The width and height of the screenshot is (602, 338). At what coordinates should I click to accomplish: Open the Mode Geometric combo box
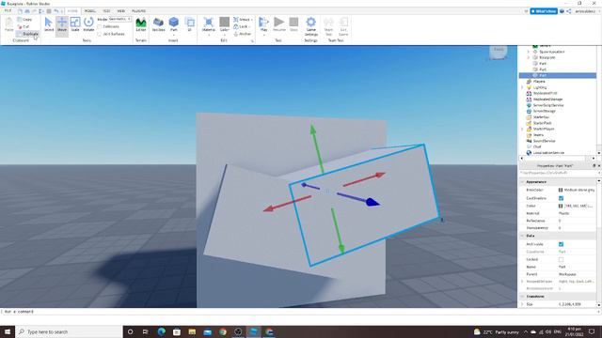pos(119,19)
